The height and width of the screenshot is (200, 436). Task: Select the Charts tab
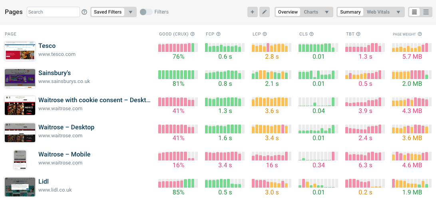click(x=311, y=12)
